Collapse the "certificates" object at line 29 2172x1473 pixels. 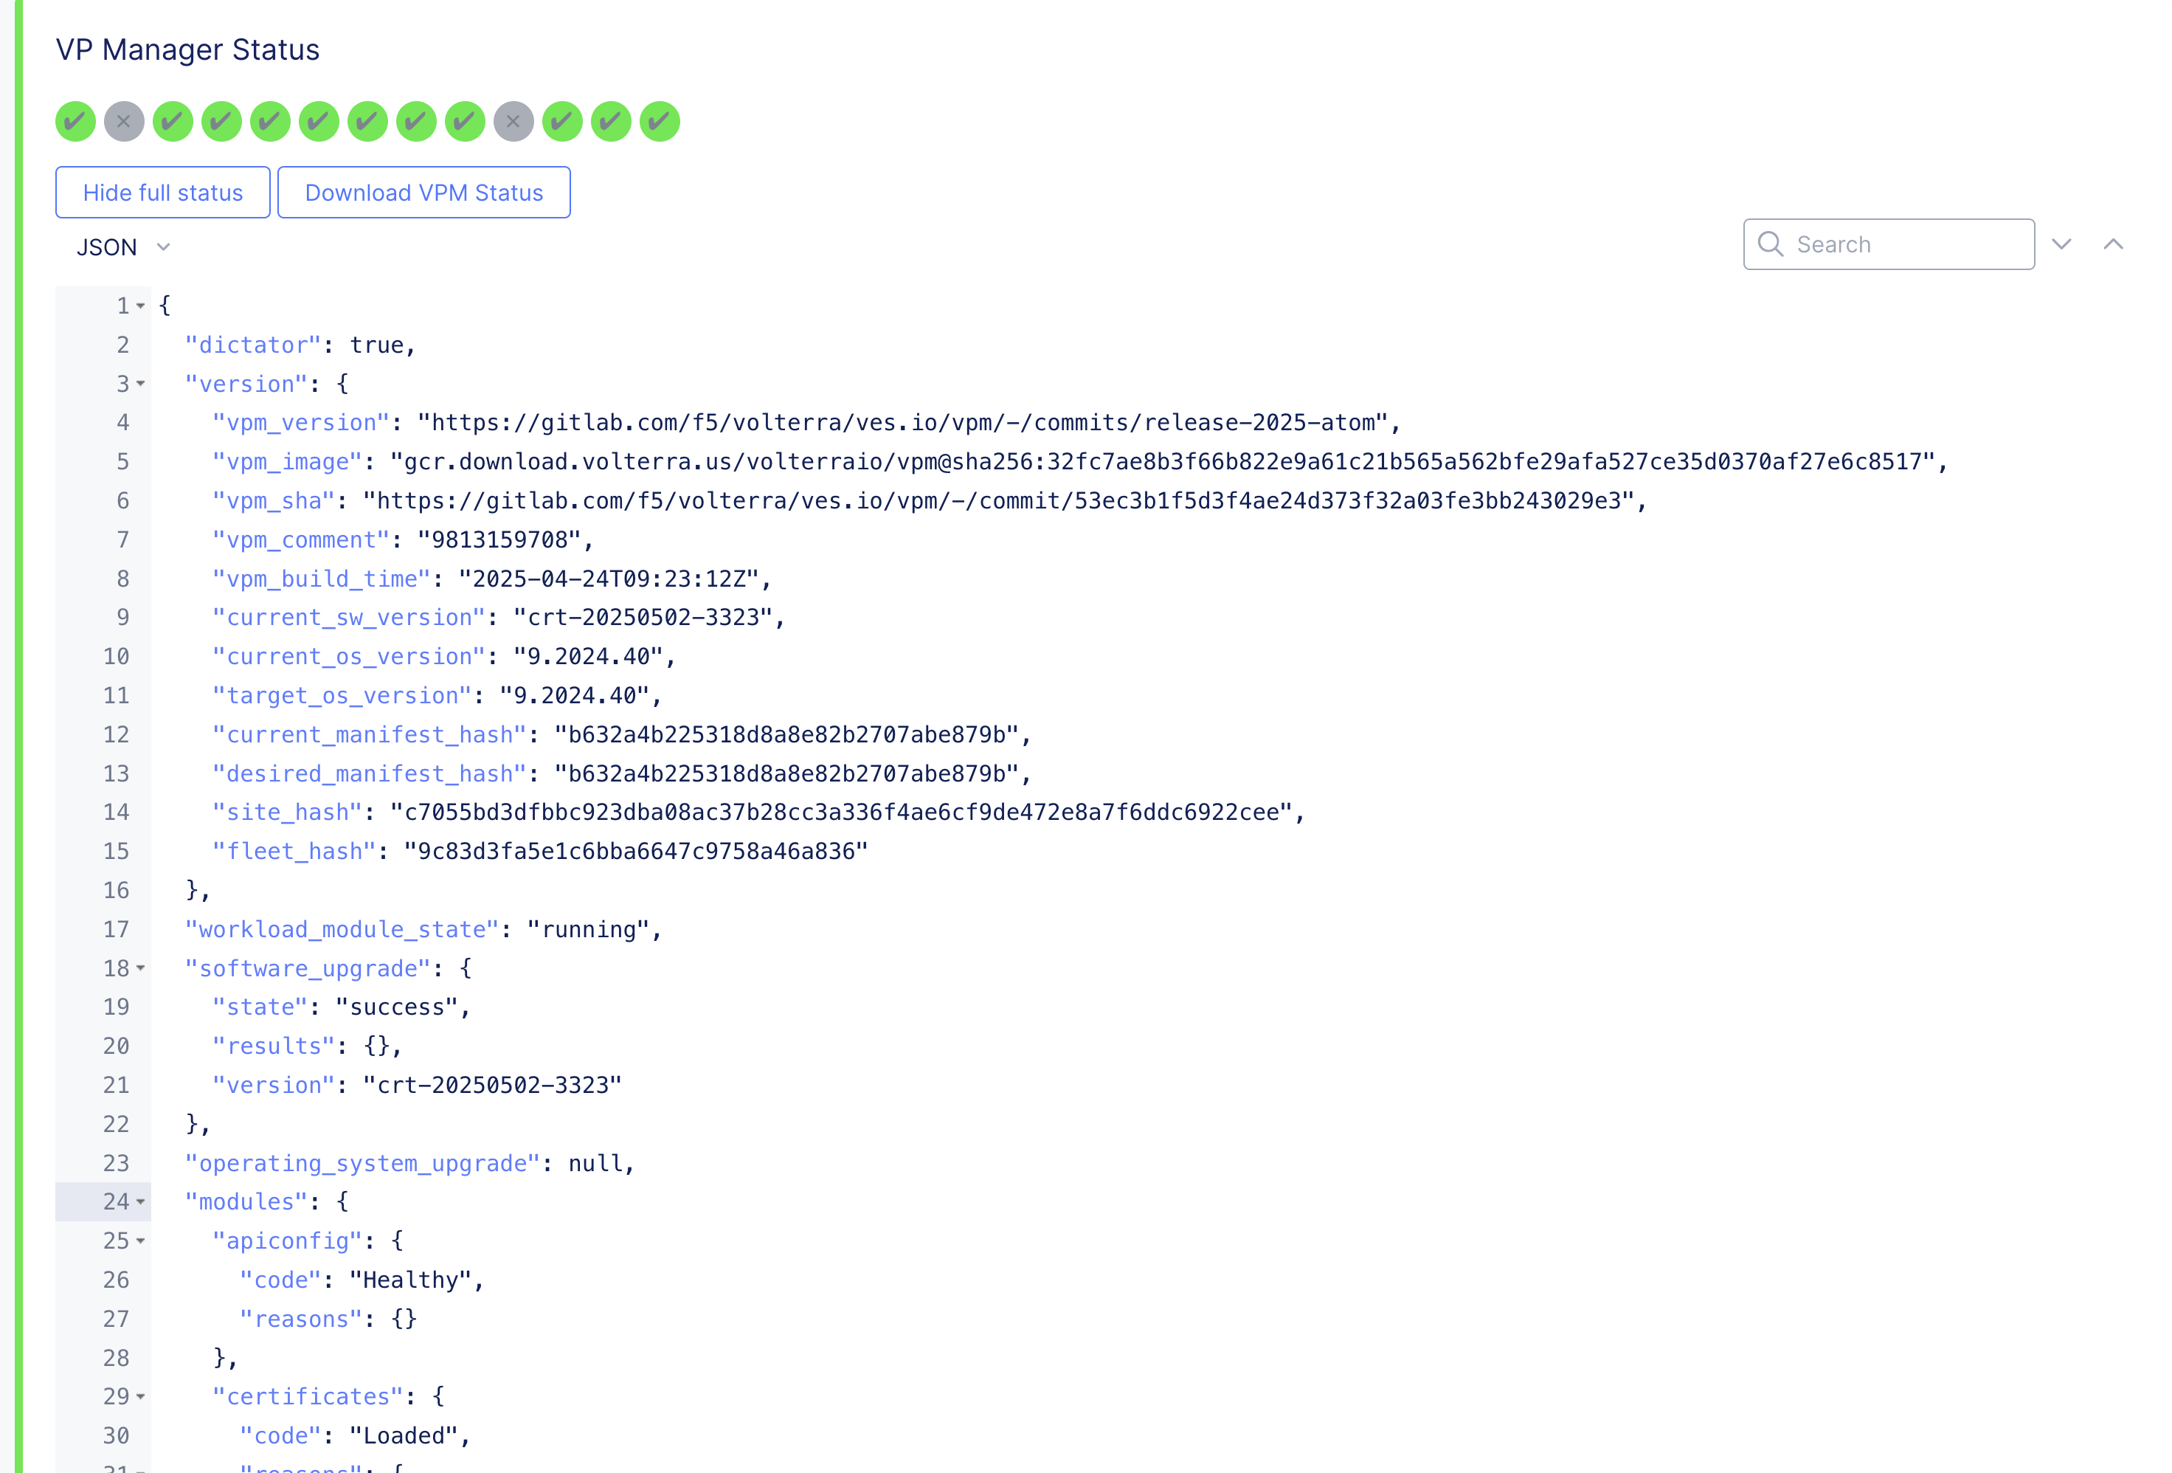(x=141, y=1396)
